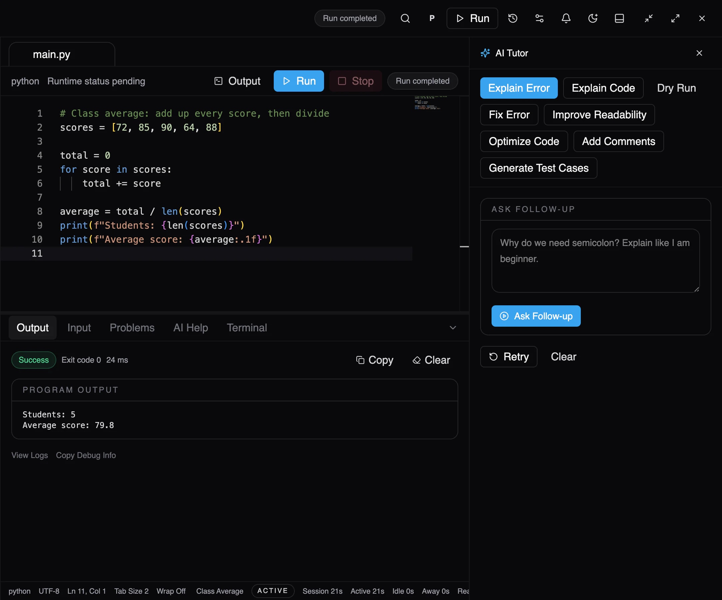The image size is (722, 600).
Task: Focus the follow-up question text area
Action: click(x=595, y=261)
